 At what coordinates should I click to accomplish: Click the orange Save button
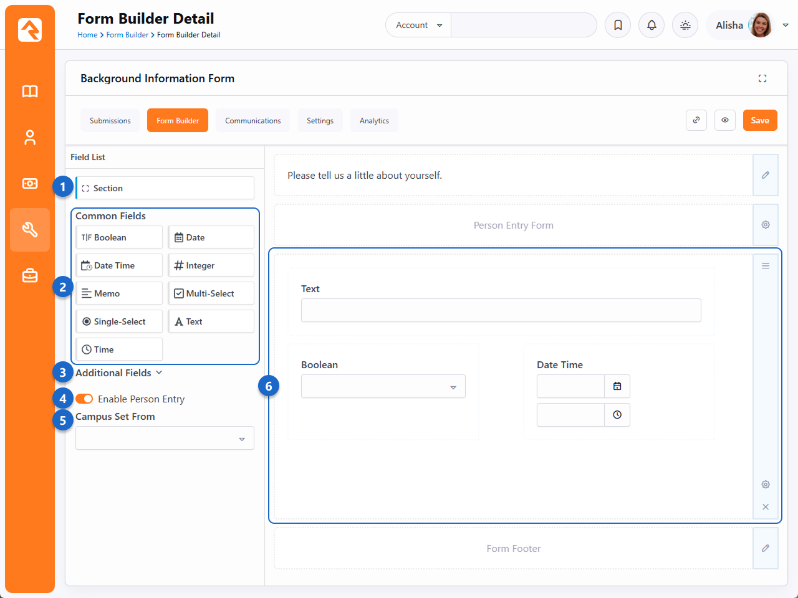tap(759, 120)
